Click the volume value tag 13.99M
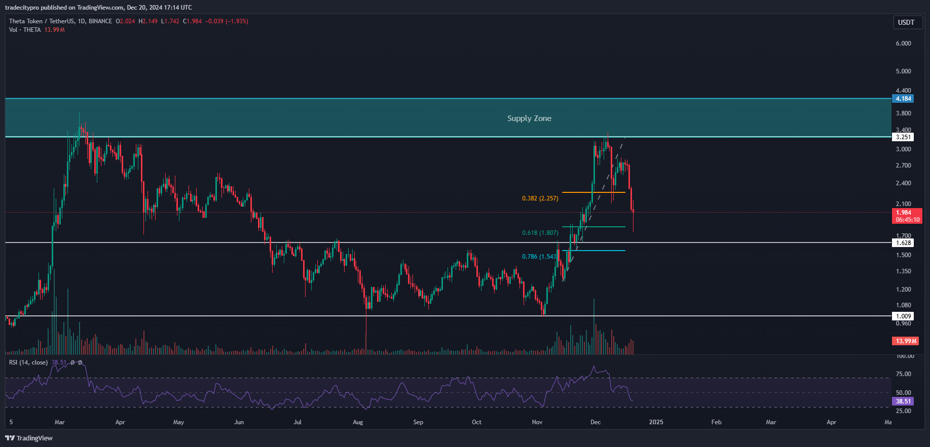Image resolution: width=930 pixels, height=447 pixels. (906, 341)
